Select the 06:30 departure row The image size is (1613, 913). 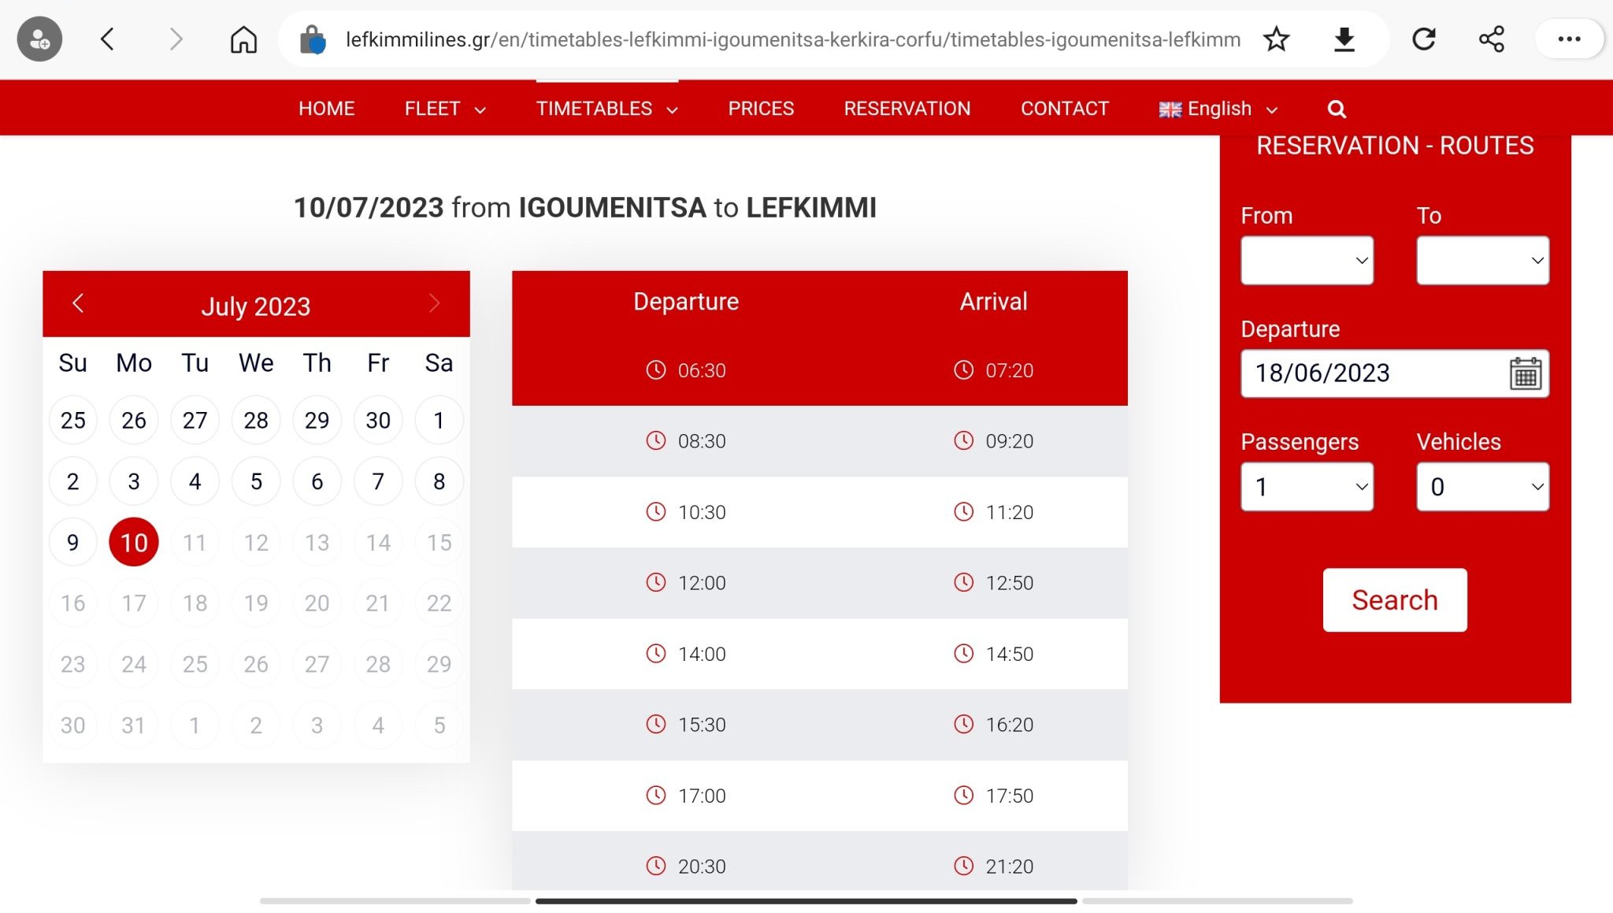(819, 370)
